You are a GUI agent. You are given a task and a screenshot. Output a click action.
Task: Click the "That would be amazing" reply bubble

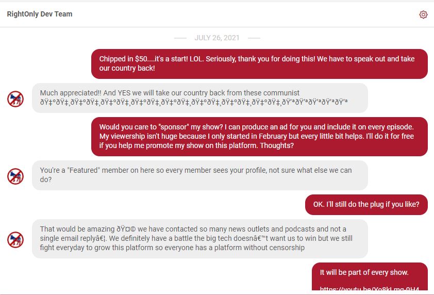pyautogui.click(x=199, y=238)
